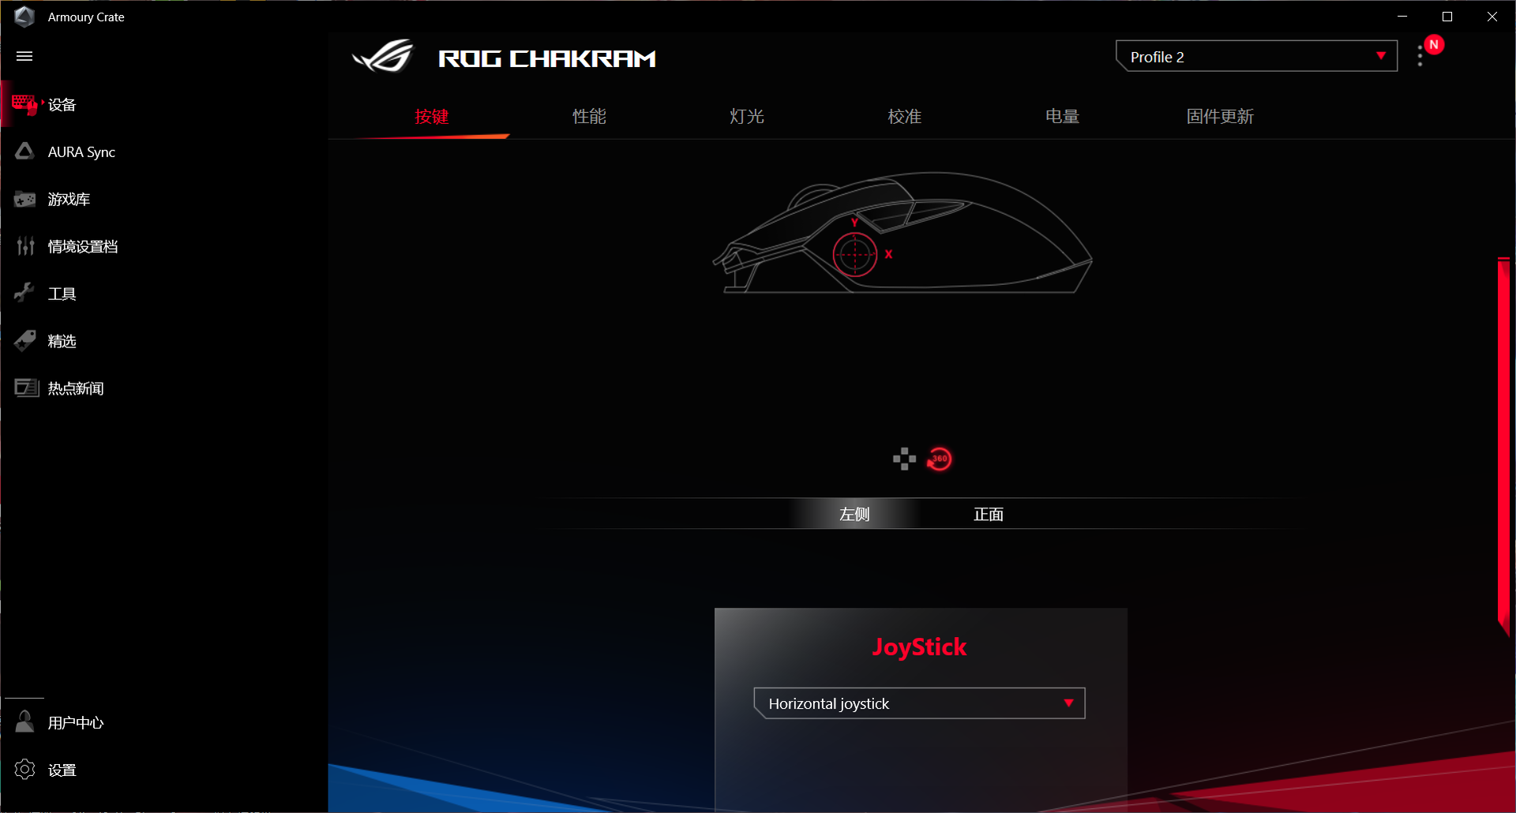Expand the Horizontal joystick dropdown
The height and width of the screenshot is (813, 1516).
[919, 703]
